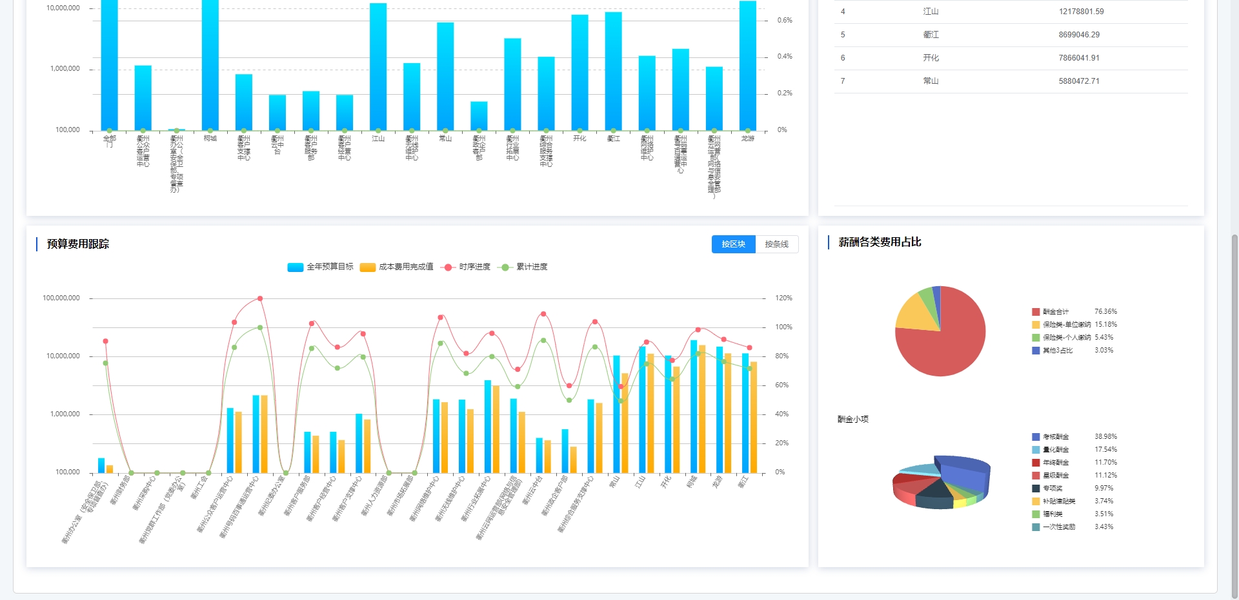Select the 福利类 legend label

pyautogui.click(x=1053, y=514)
